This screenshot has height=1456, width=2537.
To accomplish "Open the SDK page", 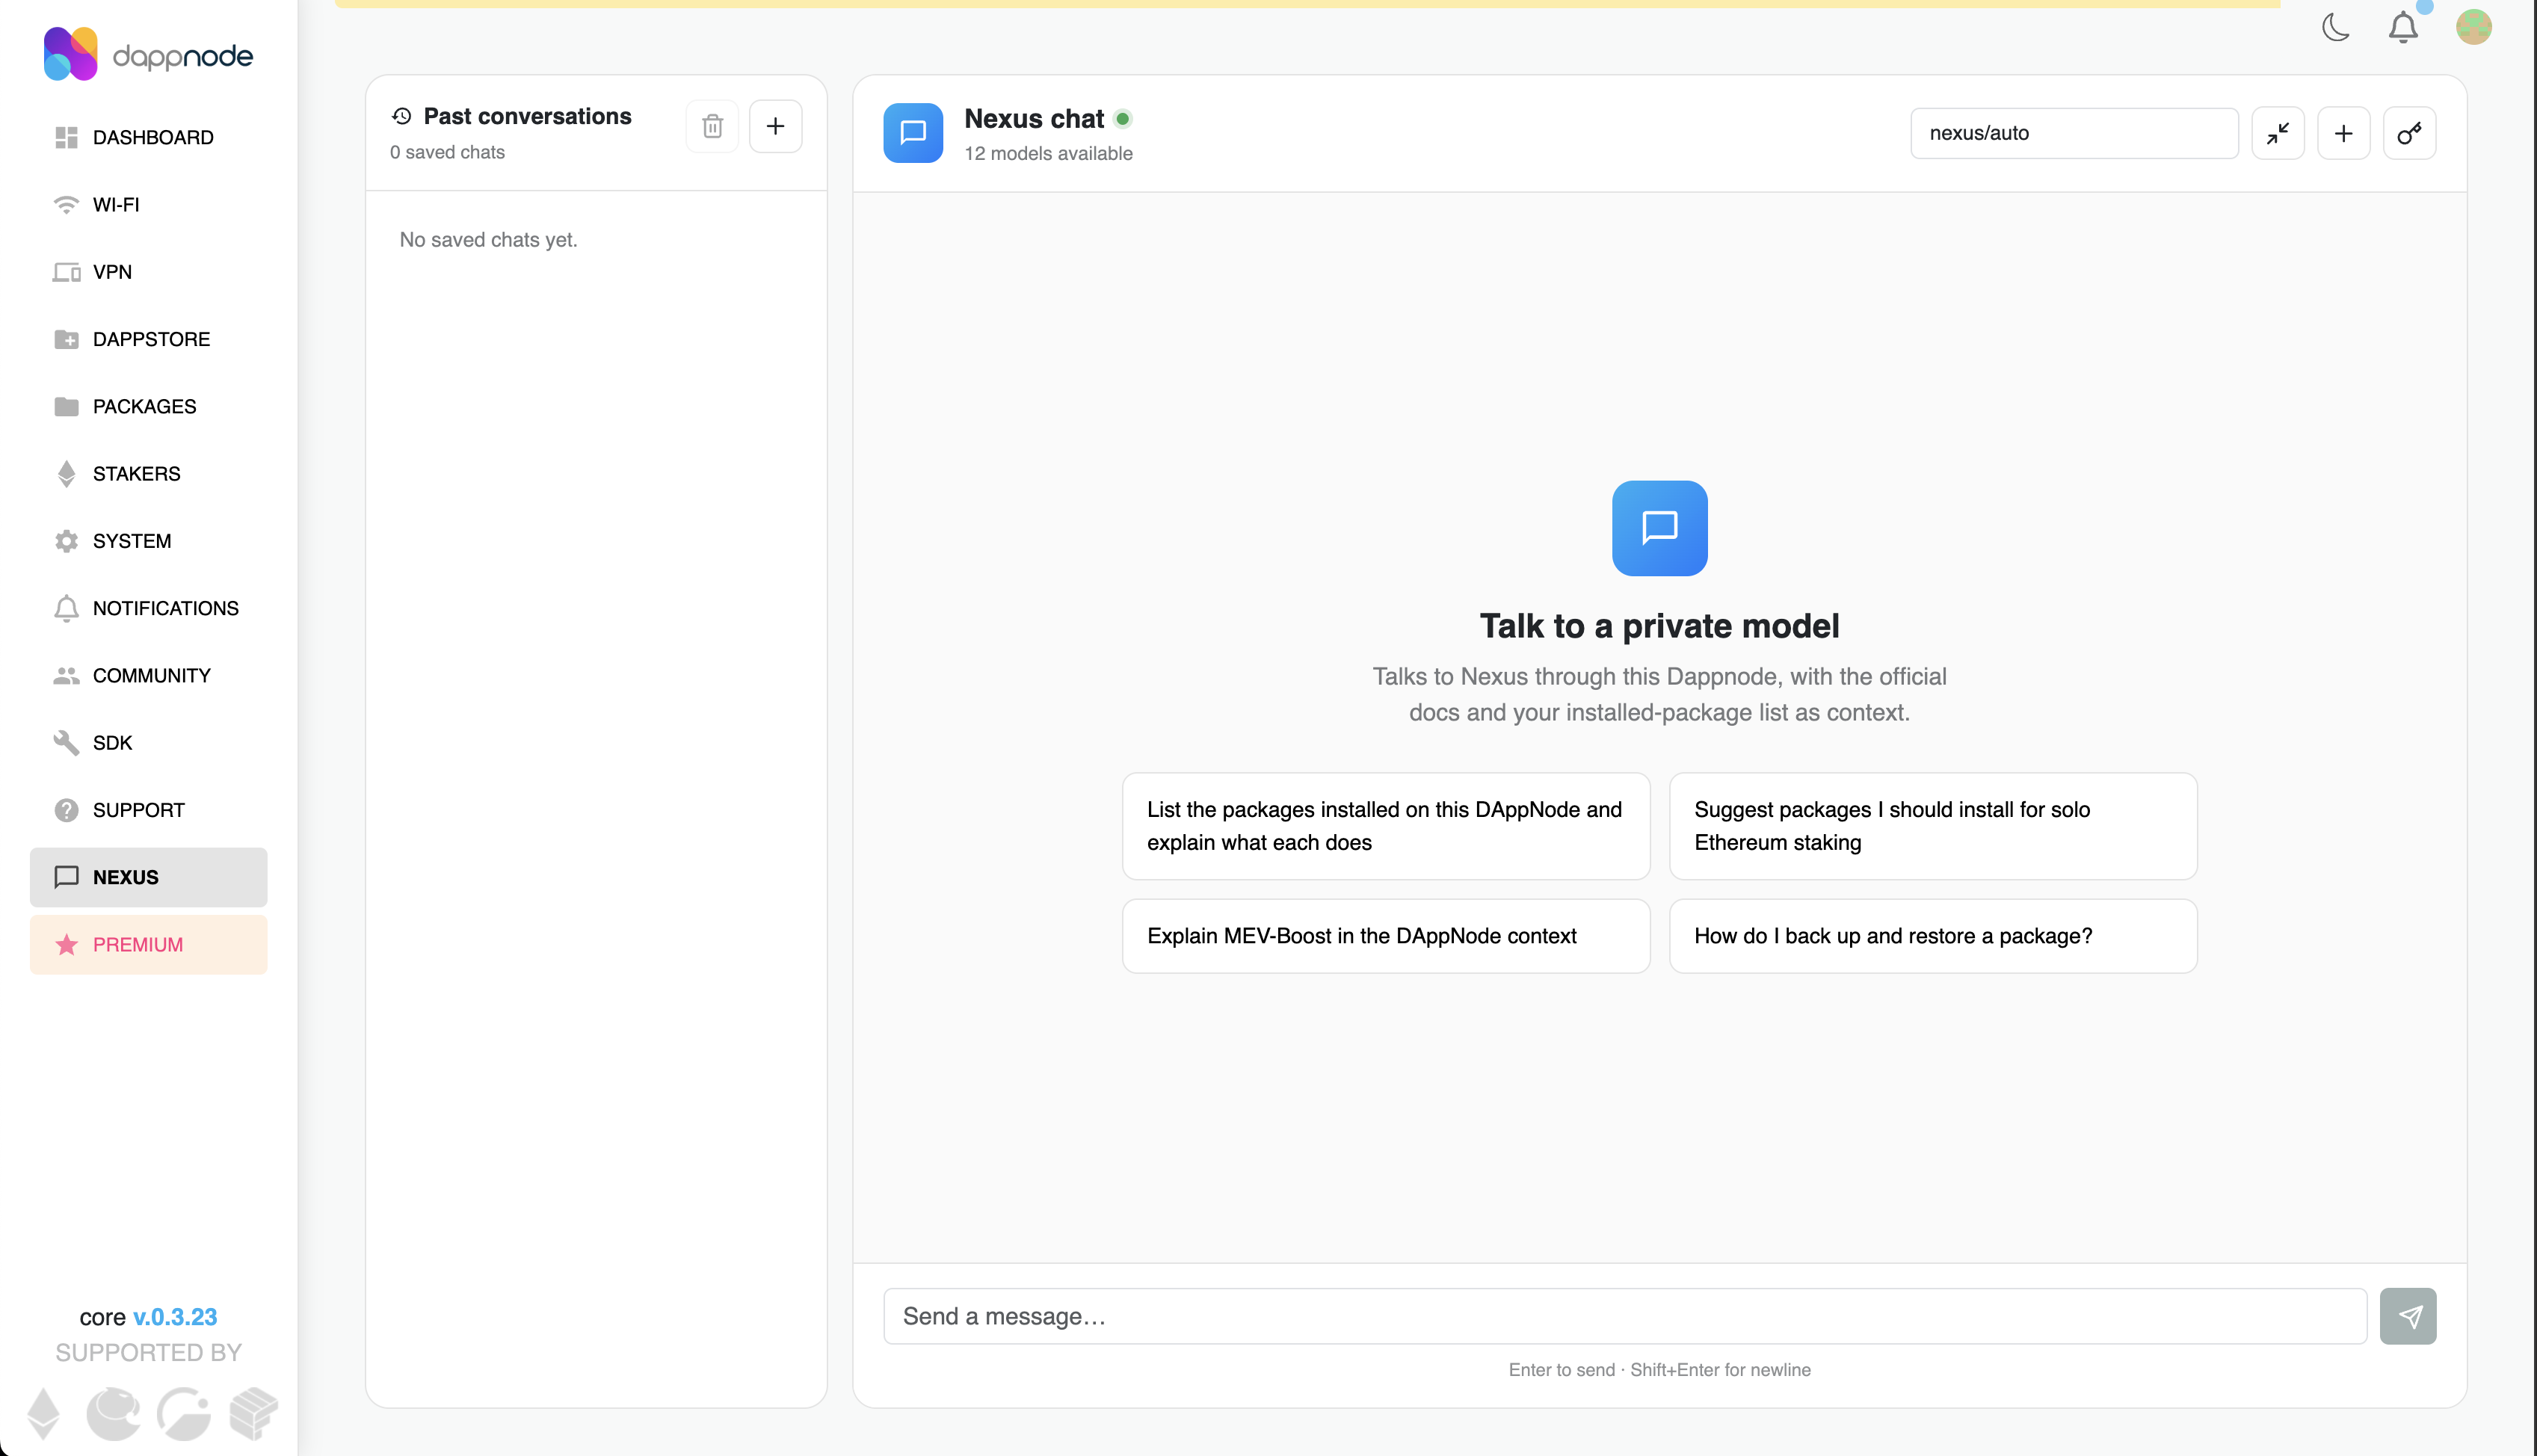I will pyautogui.click(x=148, y=742).
